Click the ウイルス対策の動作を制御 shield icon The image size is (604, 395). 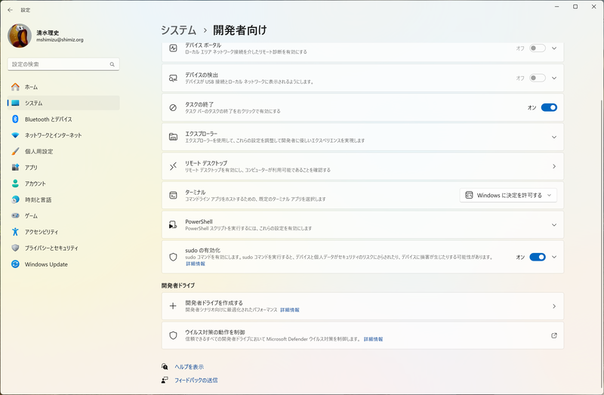(x=173, y=335)
